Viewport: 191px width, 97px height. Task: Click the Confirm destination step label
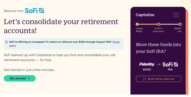coord(158,30)
